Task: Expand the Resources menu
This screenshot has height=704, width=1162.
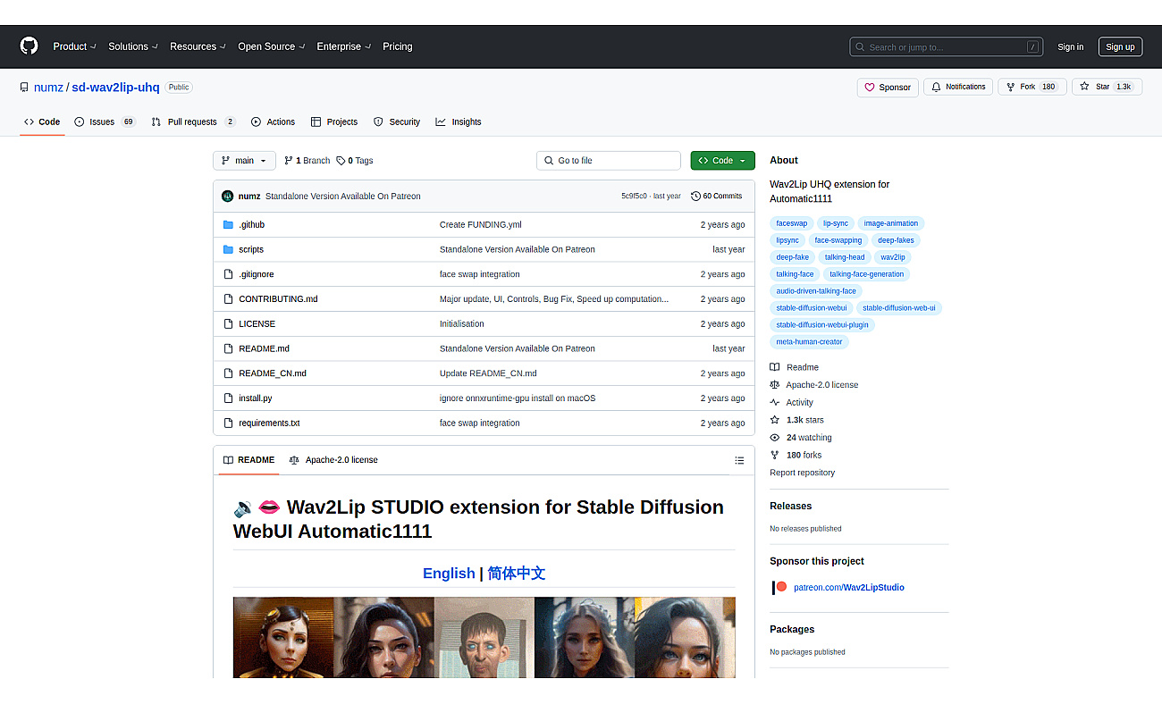Action: click(x=198, y=46)
